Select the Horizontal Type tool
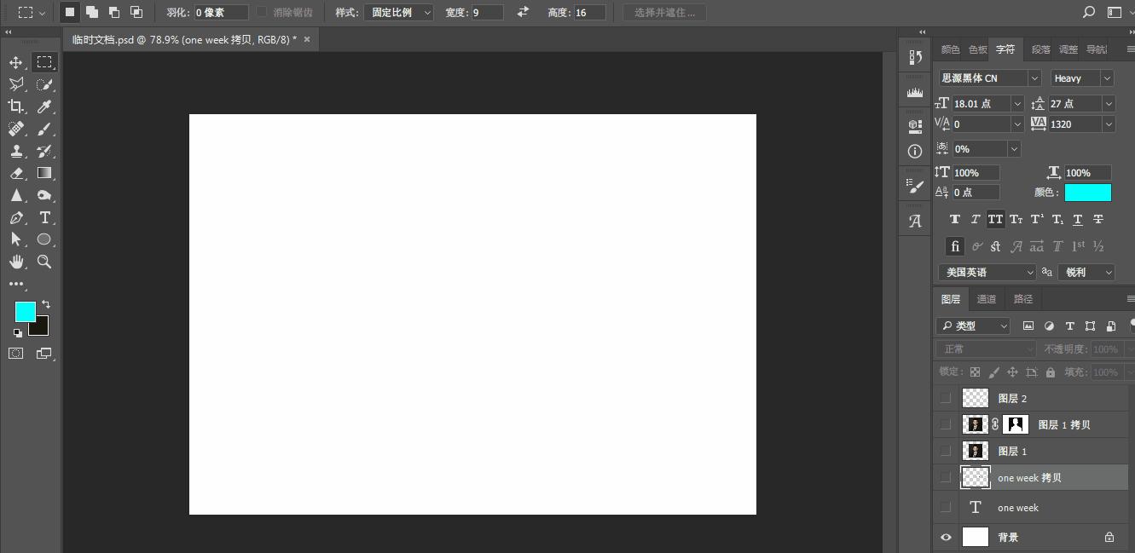Screen dimensions: 1135x553 pos(44,217)
